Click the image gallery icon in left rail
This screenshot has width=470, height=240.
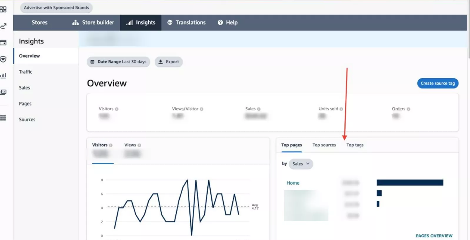click(3, 92)
